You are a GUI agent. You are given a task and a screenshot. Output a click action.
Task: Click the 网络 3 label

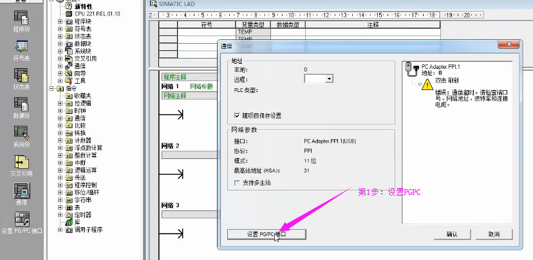(x=170, y=206)
